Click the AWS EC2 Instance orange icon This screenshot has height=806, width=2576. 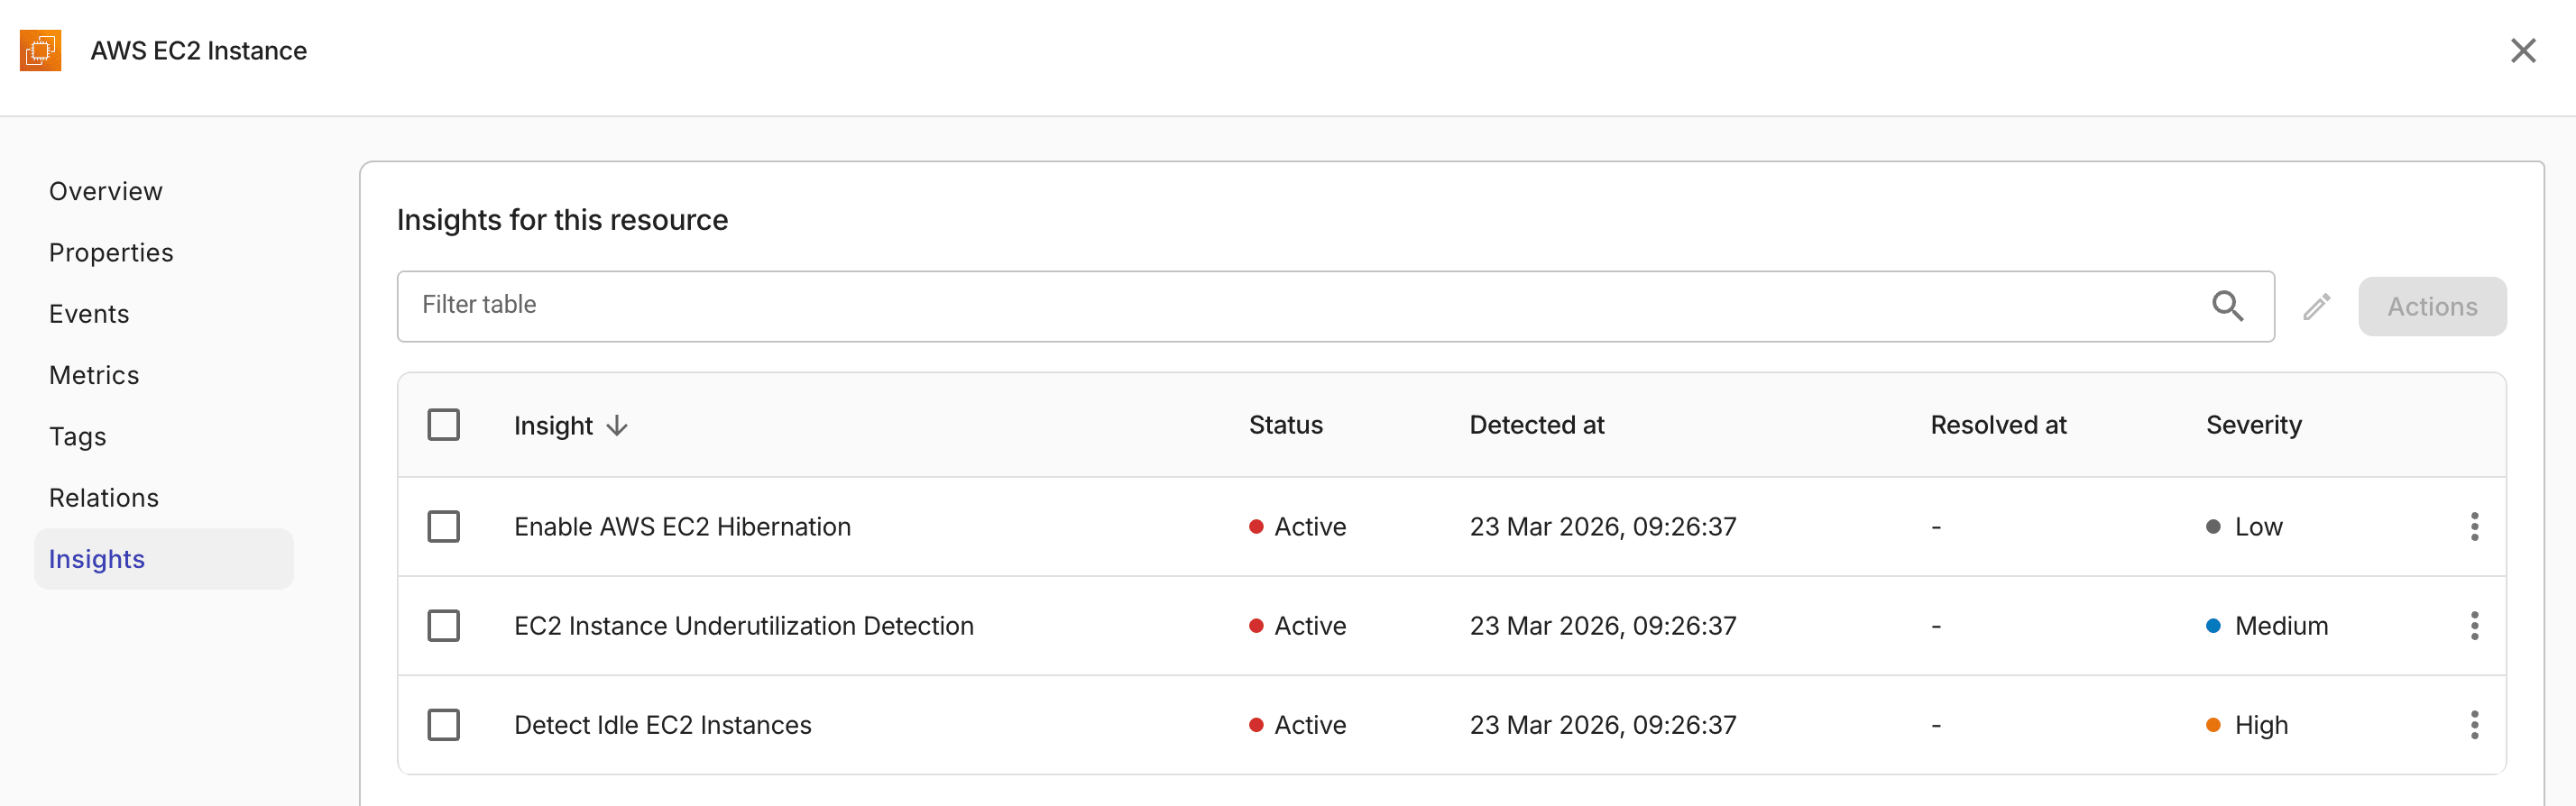tap(41, 50)
